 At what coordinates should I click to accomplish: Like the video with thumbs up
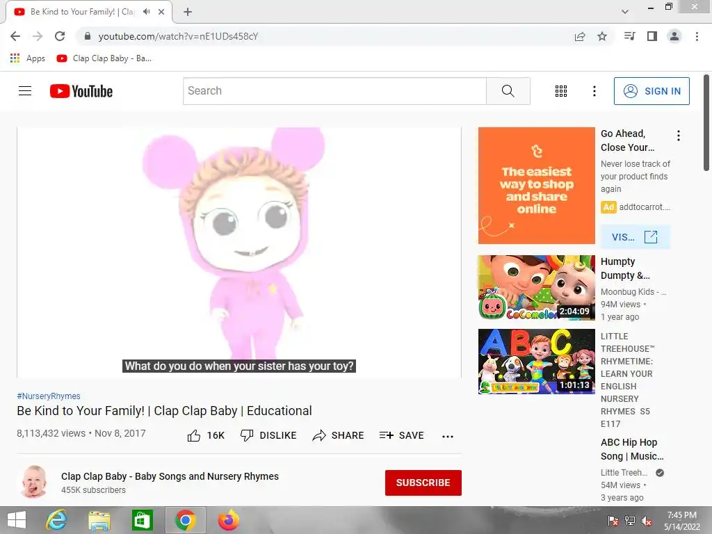[206, 435]
